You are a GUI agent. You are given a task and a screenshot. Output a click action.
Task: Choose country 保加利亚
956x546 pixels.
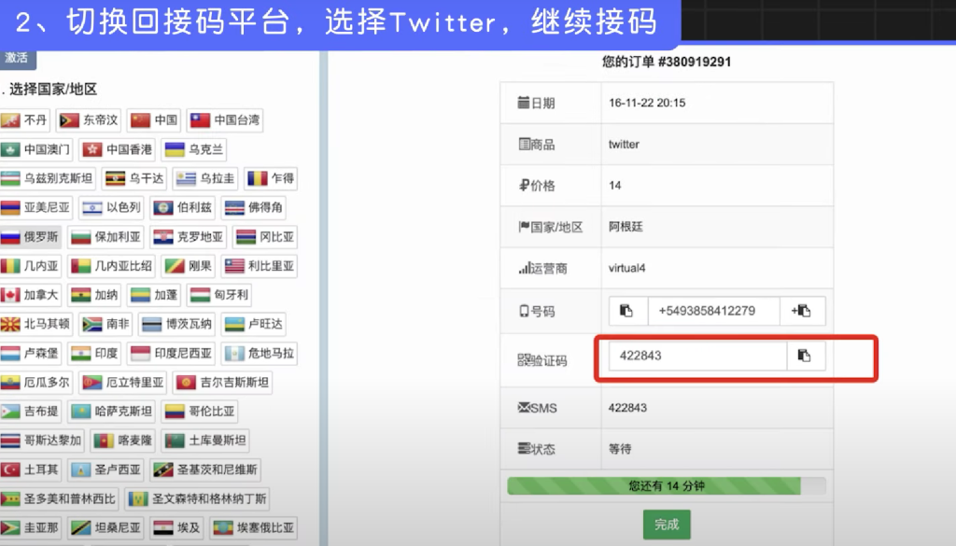click(105, 237)
